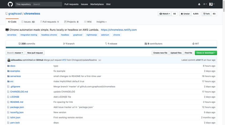Click the language breakdown color bar
Screen dimensions: 225x125
(x=111, y=47)
